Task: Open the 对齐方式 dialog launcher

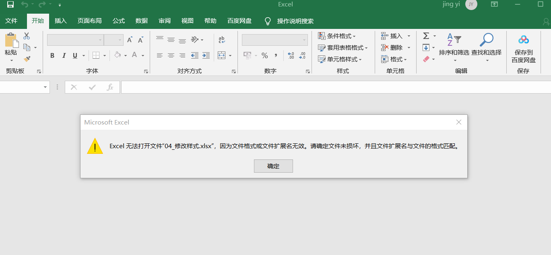Action: (x=234, y=71)
